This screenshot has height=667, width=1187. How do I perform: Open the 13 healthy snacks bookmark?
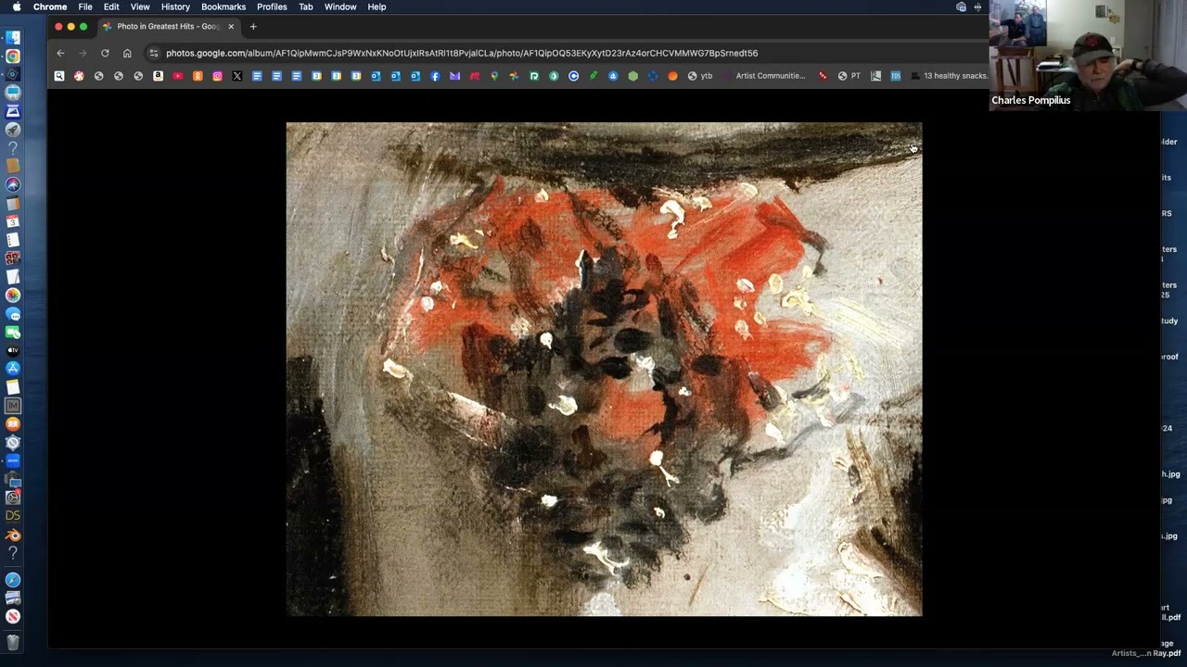point(949,76)
